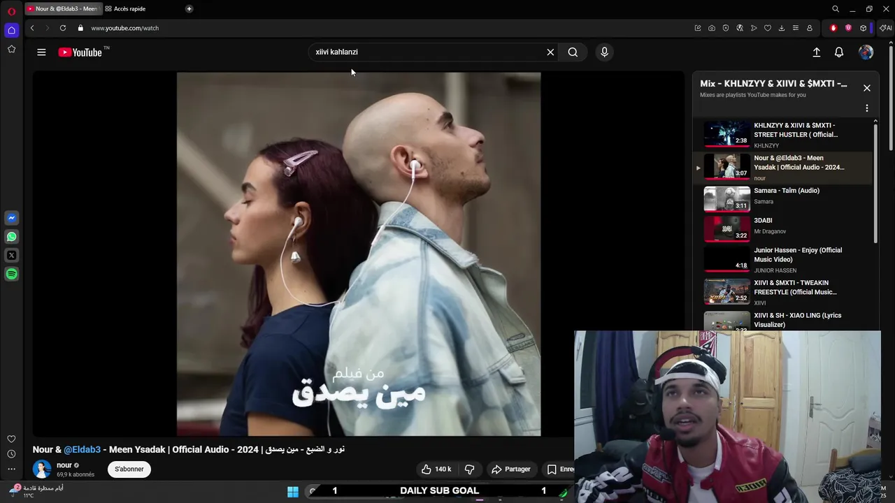Open new tab with plus button

click(x=189, y=8)
